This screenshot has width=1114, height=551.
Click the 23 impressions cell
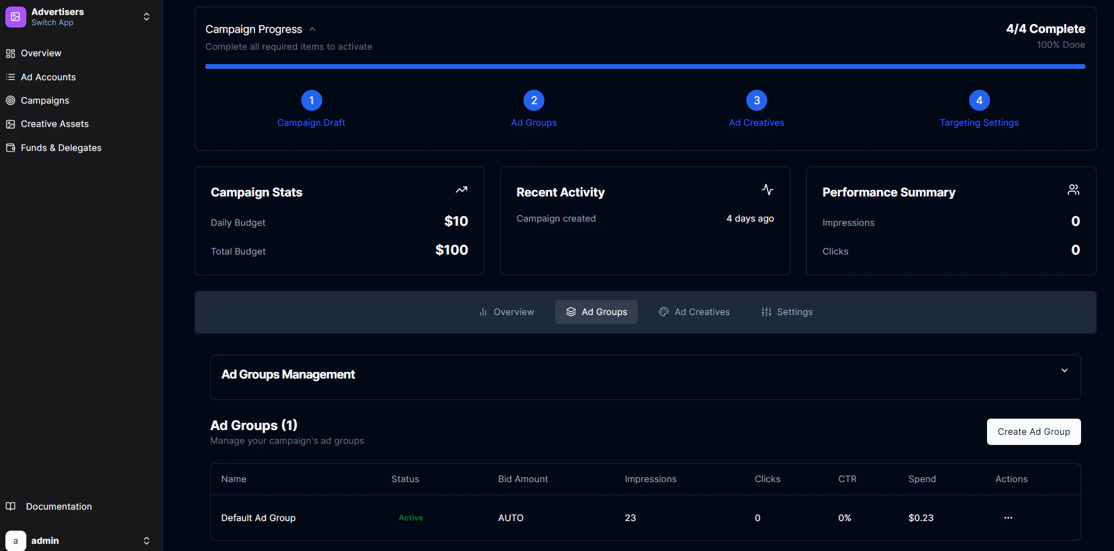pos(630,518)
